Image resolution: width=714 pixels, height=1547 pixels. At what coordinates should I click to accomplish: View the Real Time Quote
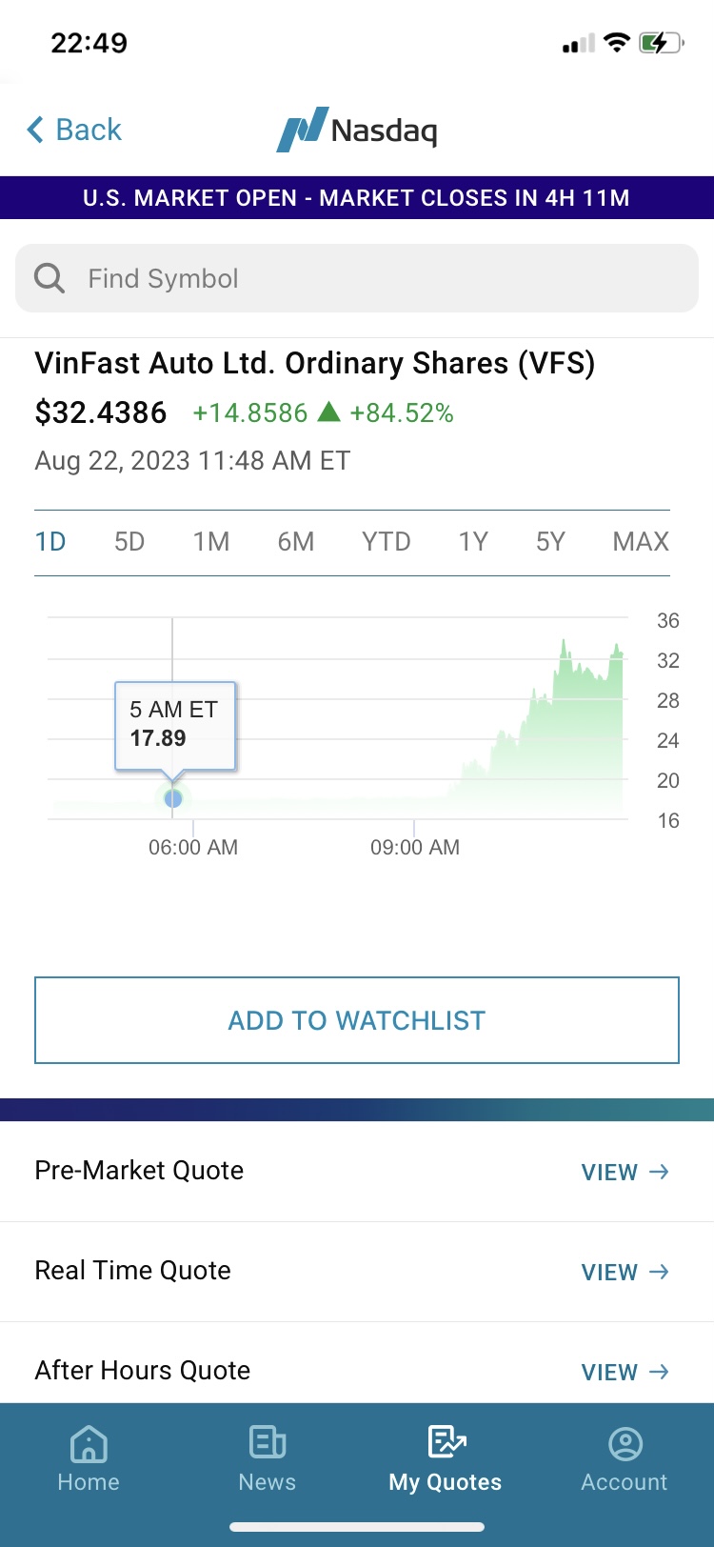tap(625, 1272)
